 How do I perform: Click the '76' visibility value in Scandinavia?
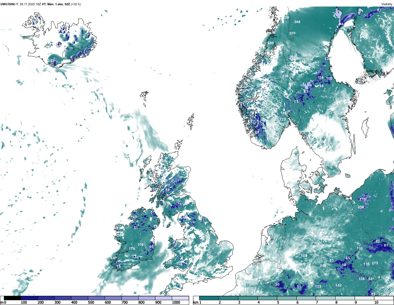(296, 102)
